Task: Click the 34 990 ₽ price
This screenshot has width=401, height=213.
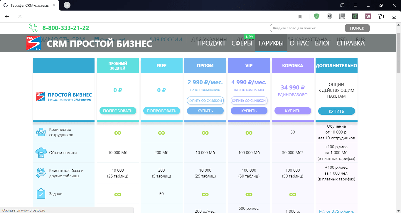Action: coord(293,87)
